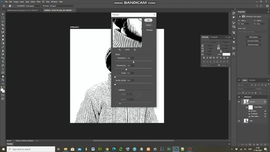Screen dimensions: 270x152
Task: Click OK in the Oil Paint dialog
Action: pos(148,20)
